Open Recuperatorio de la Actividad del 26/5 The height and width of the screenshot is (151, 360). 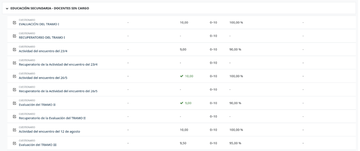pyautogui.click(x=58, y=91)
